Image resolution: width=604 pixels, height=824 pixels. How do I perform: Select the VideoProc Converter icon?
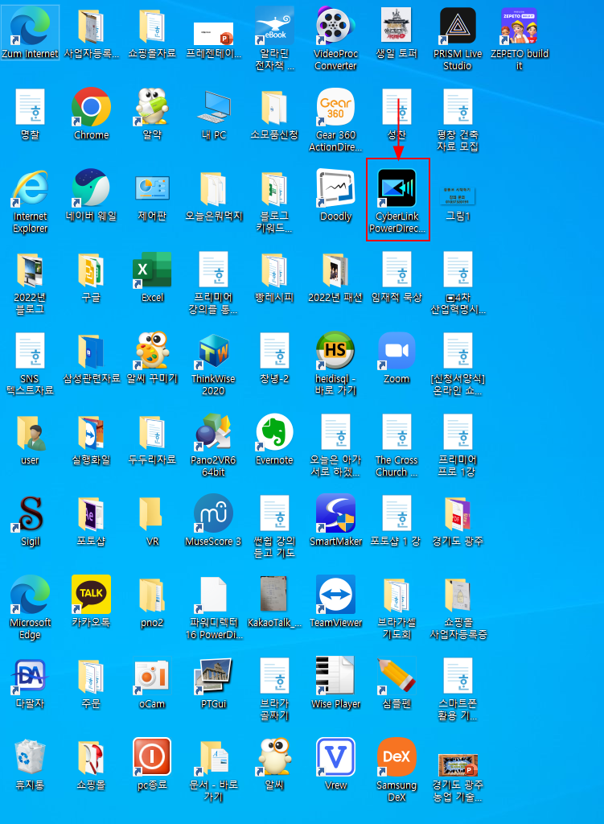335,27
